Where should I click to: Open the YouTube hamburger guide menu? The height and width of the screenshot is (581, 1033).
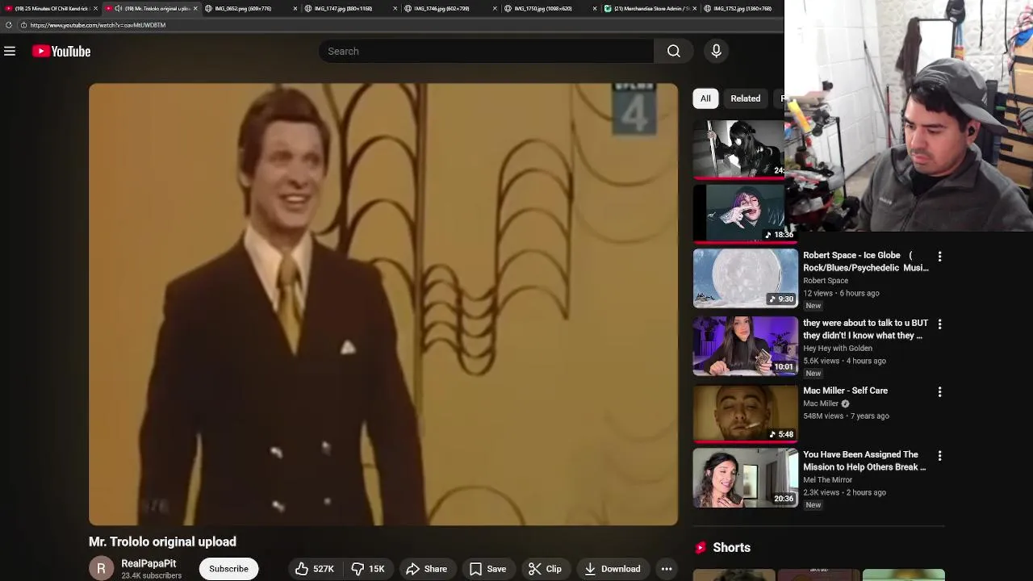coord(10,51)
